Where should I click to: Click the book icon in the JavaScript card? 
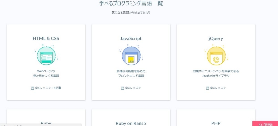point(122,88)
